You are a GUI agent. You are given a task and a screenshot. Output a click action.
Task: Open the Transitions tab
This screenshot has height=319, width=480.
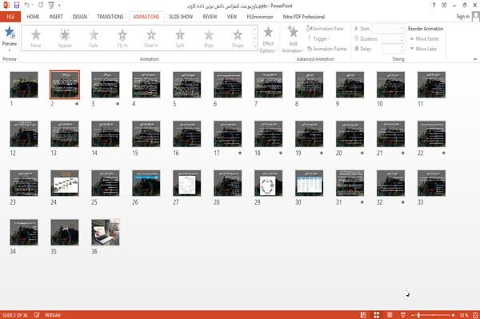pyautogui.click(x=110, y=17)
